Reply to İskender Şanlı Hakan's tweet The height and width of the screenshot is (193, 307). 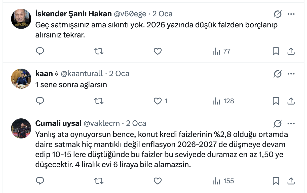coord(40,51)
